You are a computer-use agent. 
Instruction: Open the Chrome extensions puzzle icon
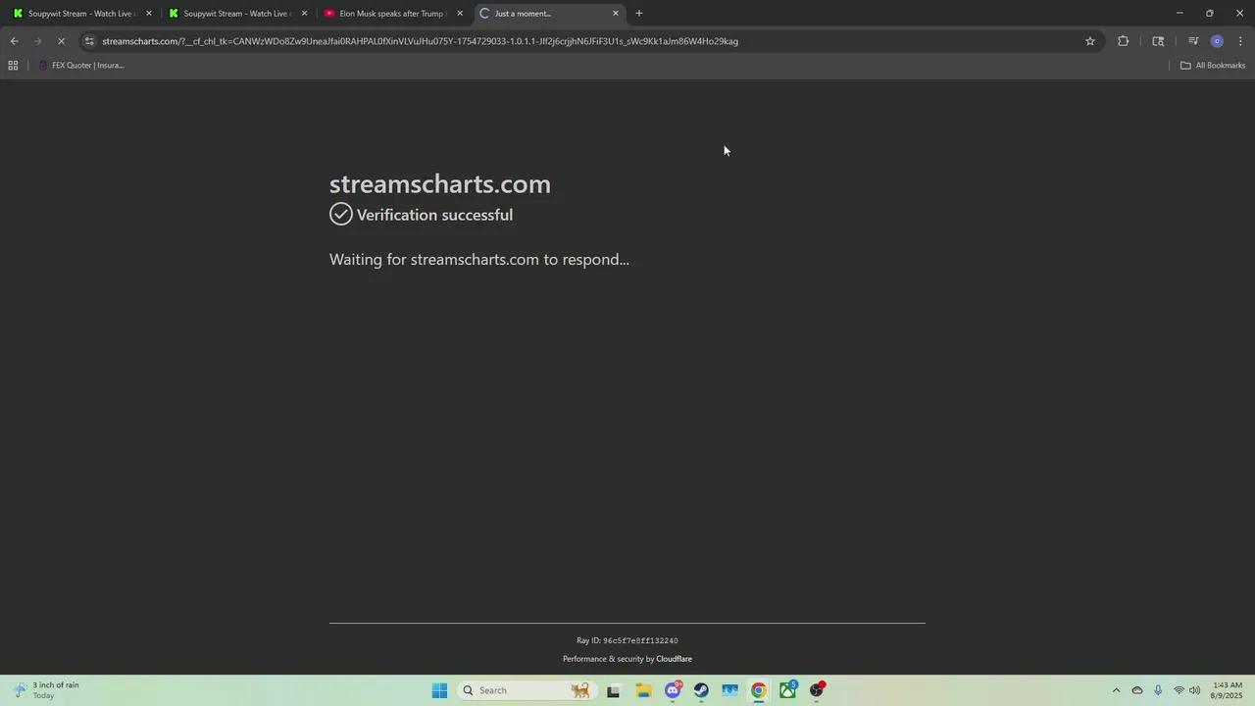[1124, 41]
